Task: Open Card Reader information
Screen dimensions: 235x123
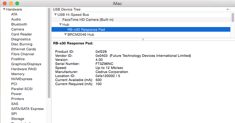Action: click(x=22, y=34)
